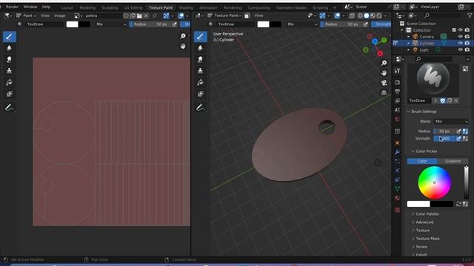Open Paint mode dropdown in image editor
Screen dimensions: 474x266
(26, 16)
